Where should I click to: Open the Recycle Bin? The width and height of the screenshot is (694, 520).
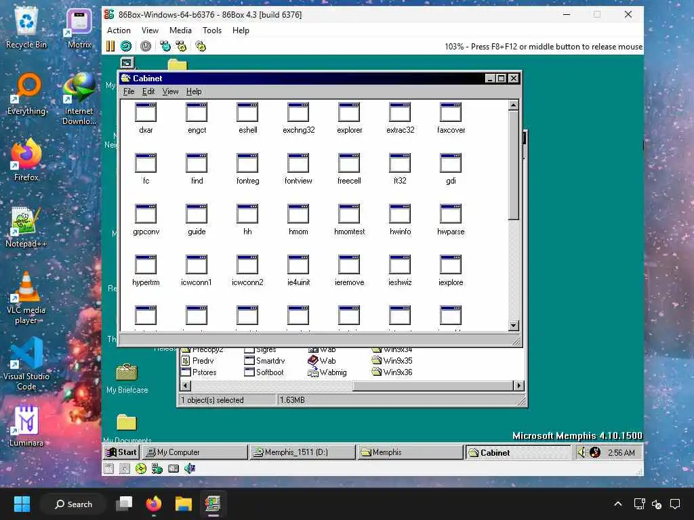(x=26, y=28)
